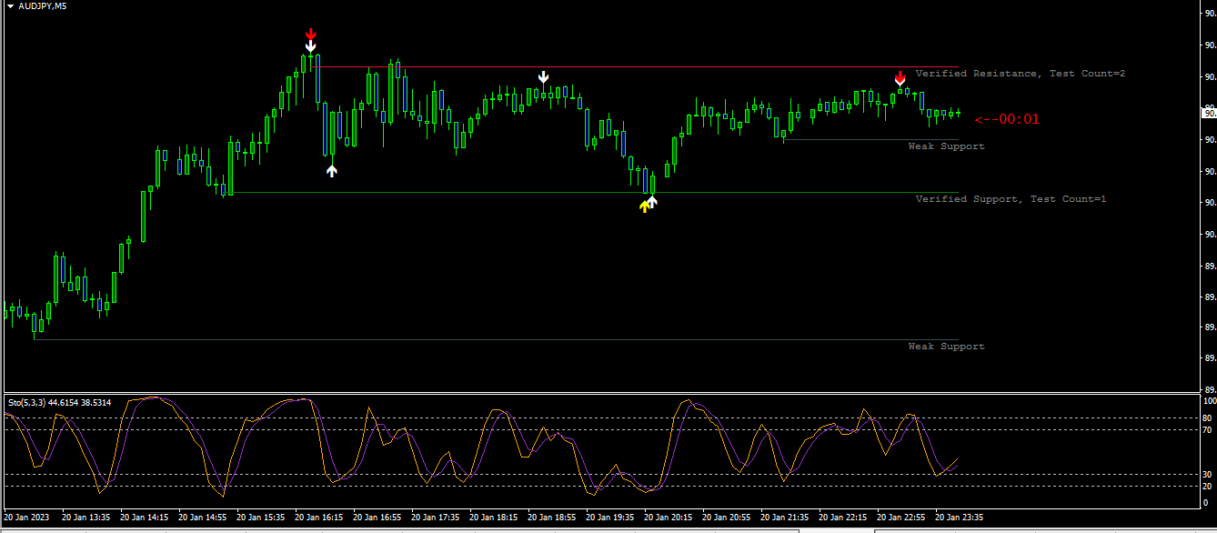Select the white up arrow below the 16:15 low
The width and height of the screenshot is (1217, 533).
pyautogui.click(x=332, y=169)
